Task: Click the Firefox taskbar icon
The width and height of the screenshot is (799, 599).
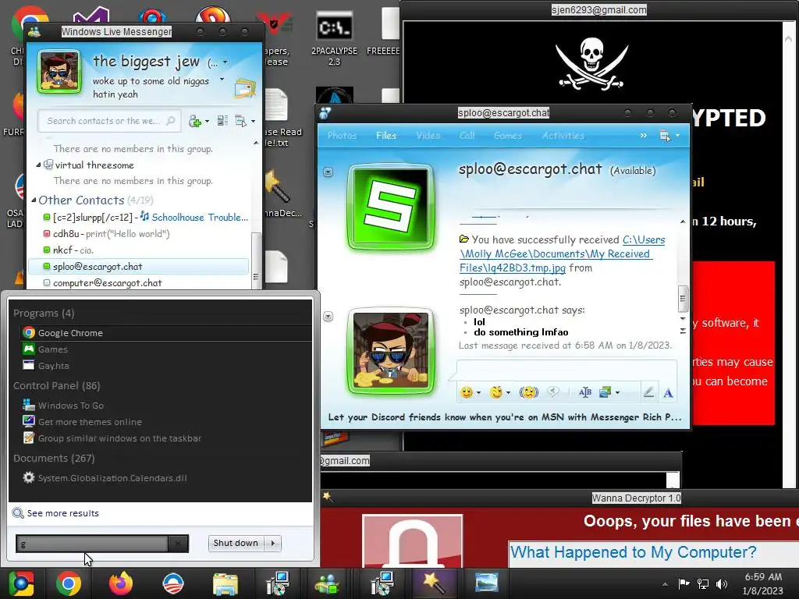Action: point(121,583)
